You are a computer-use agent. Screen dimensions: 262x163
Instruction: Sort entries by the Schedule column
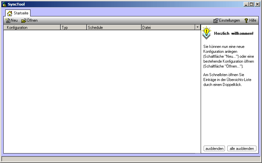[114, 28]
